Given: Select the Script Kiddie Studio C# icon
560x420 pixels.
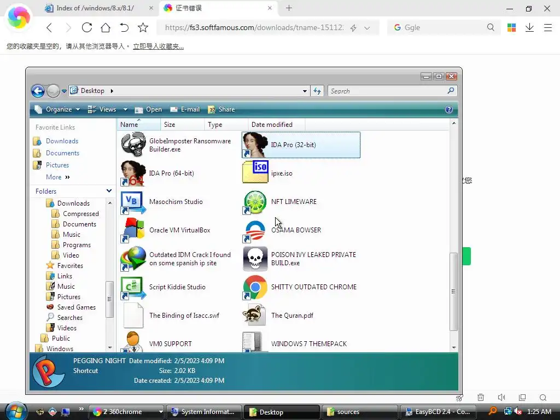Looking at the screenshot, I should 133,288.
